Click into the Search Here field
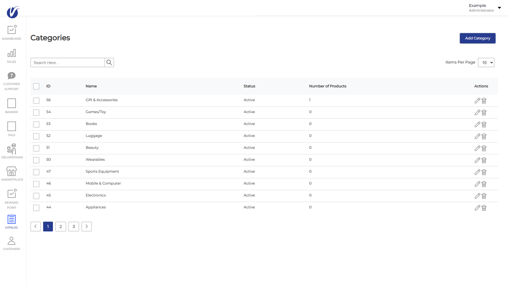508x286 pixels. coord(68,62)
